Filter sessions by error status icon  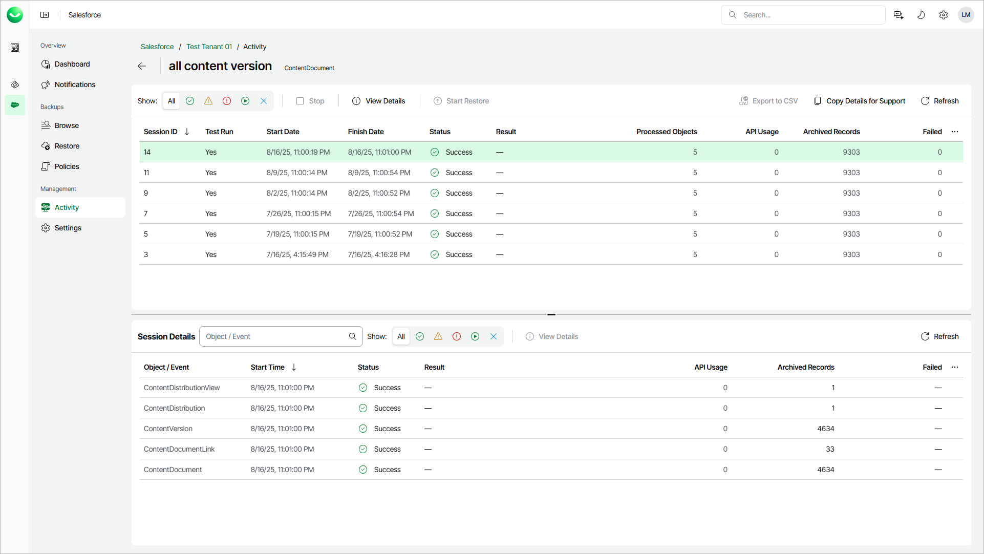227,101
